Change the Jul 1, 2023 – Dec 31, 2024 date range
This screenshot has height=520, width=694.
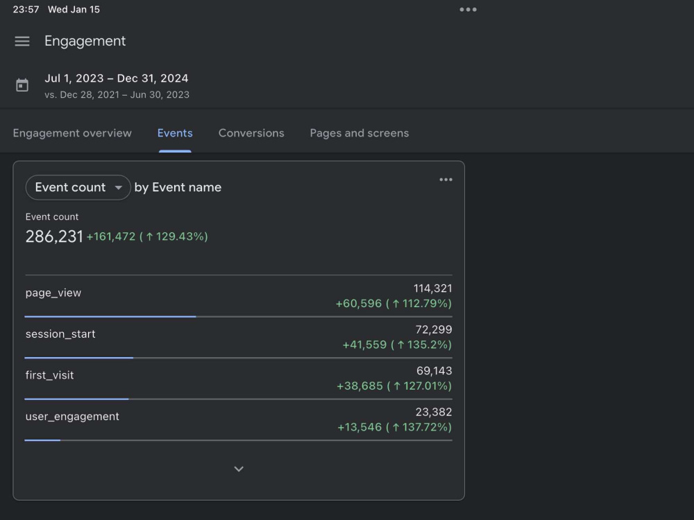(x=117, y=78)
